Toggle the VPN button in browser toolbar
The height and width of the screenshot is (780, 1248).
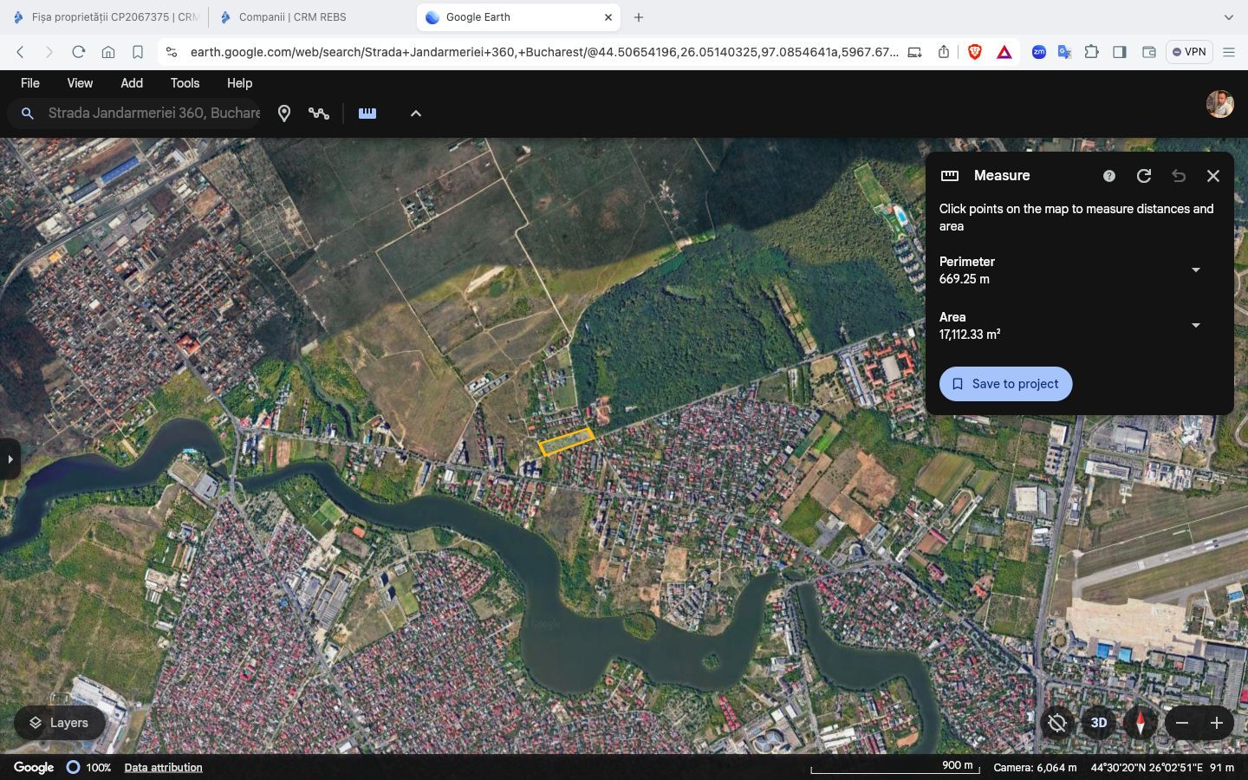click(x=1188, y=52)
